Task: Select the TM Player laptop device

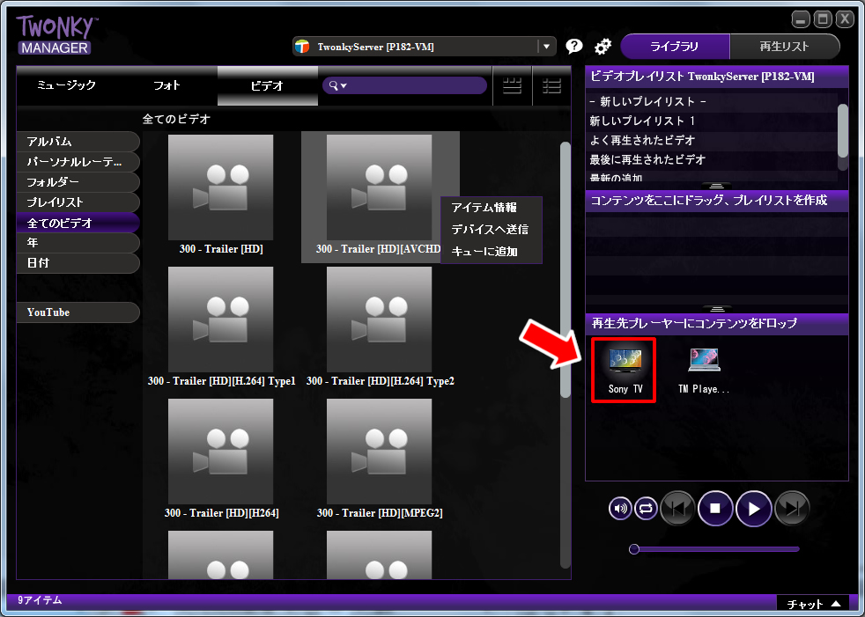Action: tap(704, 369)
